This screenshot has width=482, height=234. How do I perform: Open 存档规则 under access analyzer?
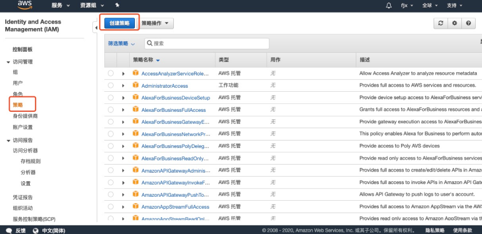(30, 161)
